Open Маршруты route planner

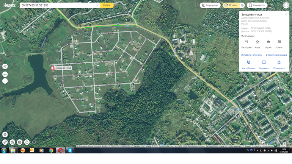click(x=210, y=5)
